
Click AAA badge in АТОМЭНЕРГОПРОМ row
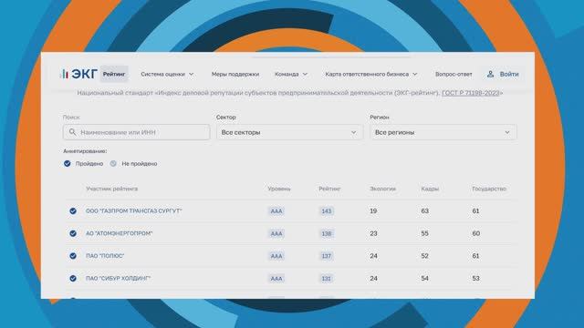tap(276, 233)
